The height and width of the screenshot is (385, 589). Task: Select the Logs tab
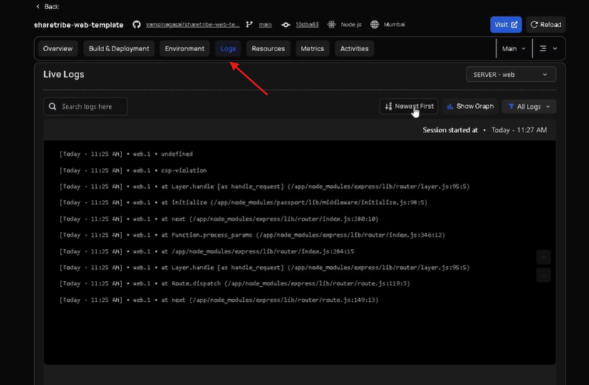(228, 48)
